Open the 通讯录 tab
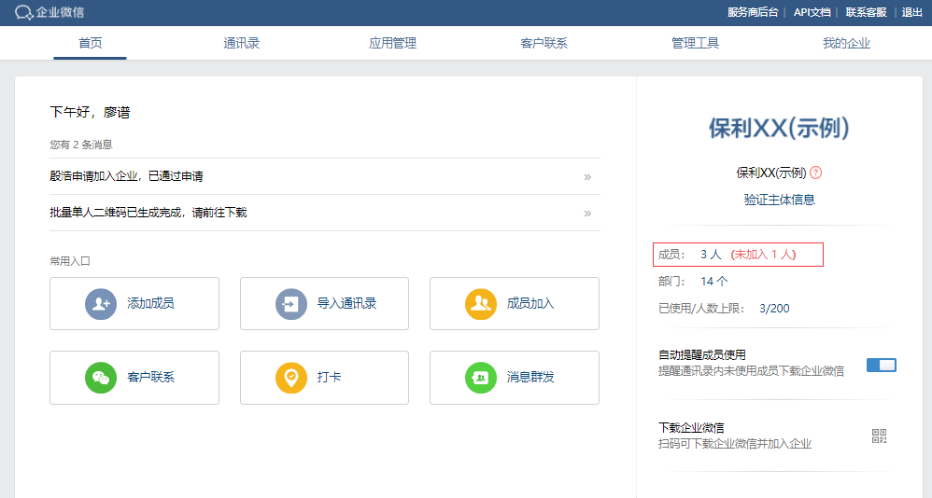 tap(241, 43)
